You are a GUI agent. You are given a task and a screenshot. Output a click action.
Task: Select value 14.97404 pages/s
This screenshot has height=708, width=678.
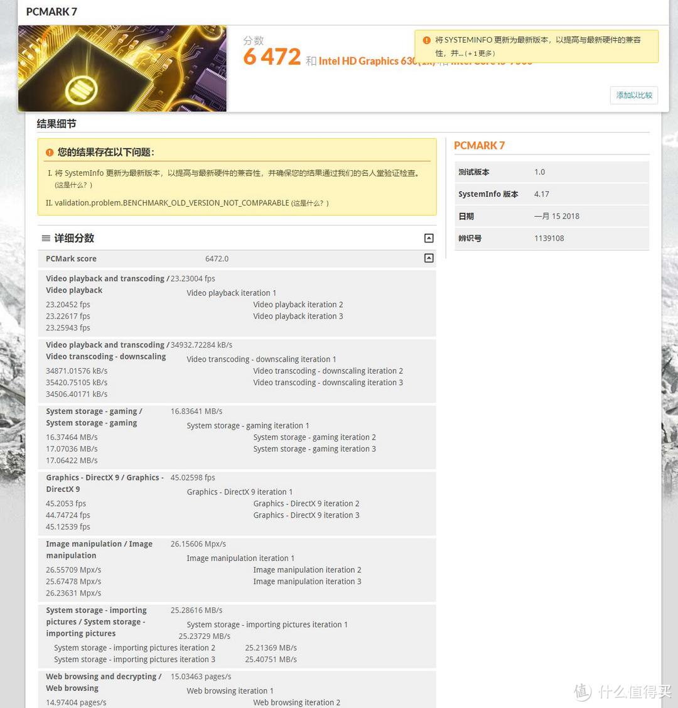pyautogui.click(x=76, y=702)
